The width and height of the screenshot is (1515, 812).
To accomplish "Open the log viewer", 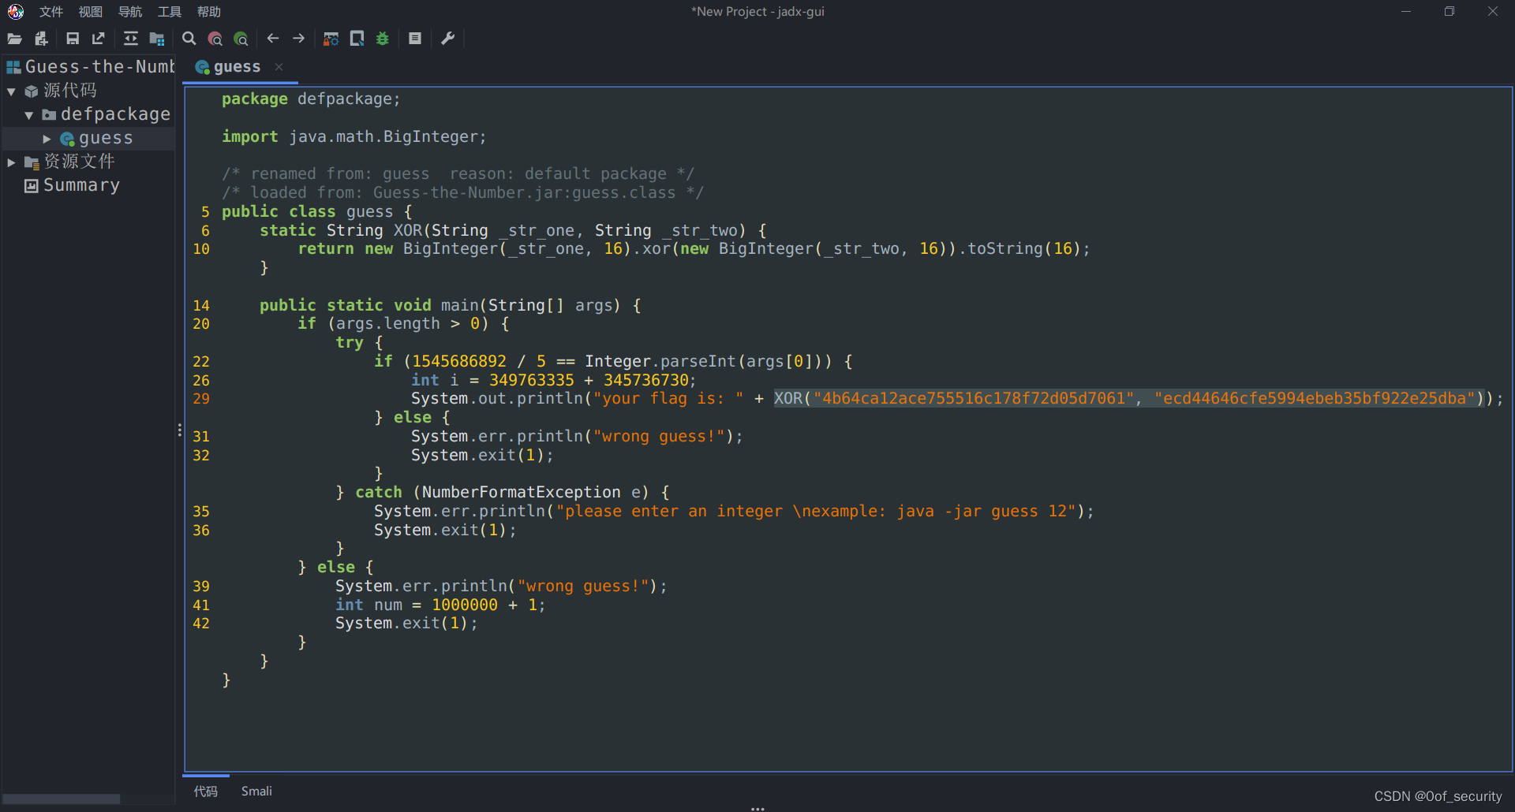I will click(x=415, y=38).
